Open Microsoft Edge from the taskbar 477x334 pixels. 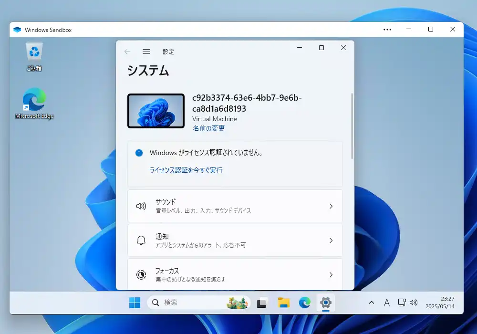(304, 303)
